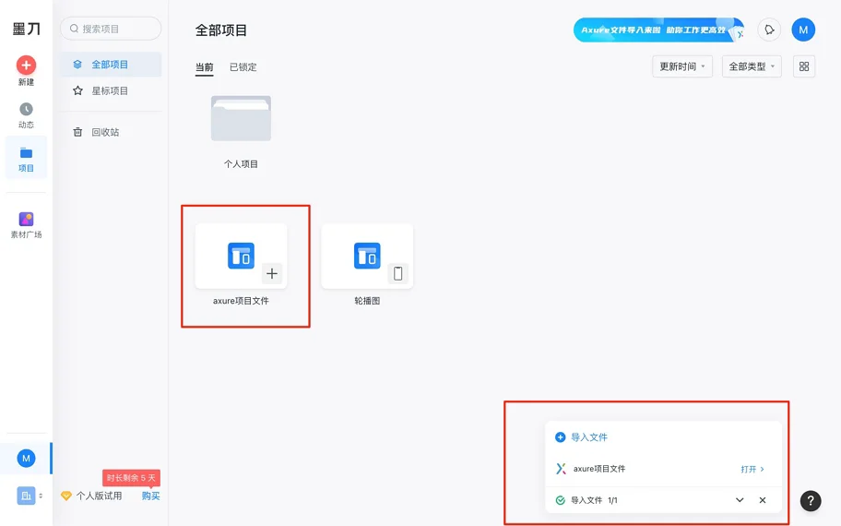841x526 pixels.
Task: Toggle the grid view layout button
Action: click(x=804, y=66)
